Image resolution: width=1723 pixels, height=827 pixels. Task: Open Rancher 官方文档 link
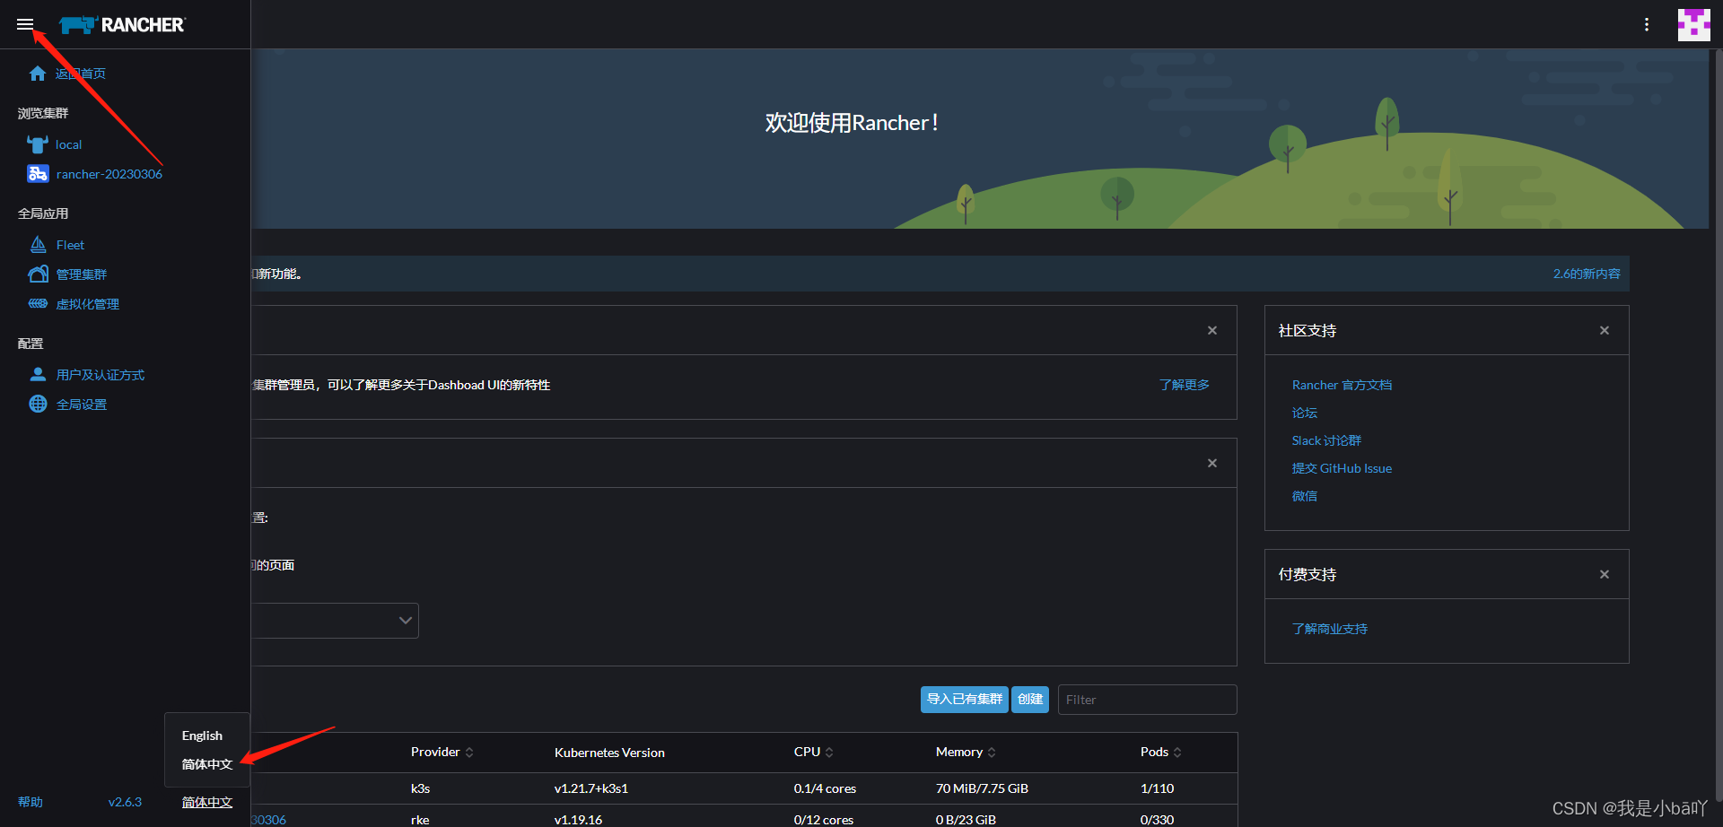pyautogui.click(x=1342, y=385)
